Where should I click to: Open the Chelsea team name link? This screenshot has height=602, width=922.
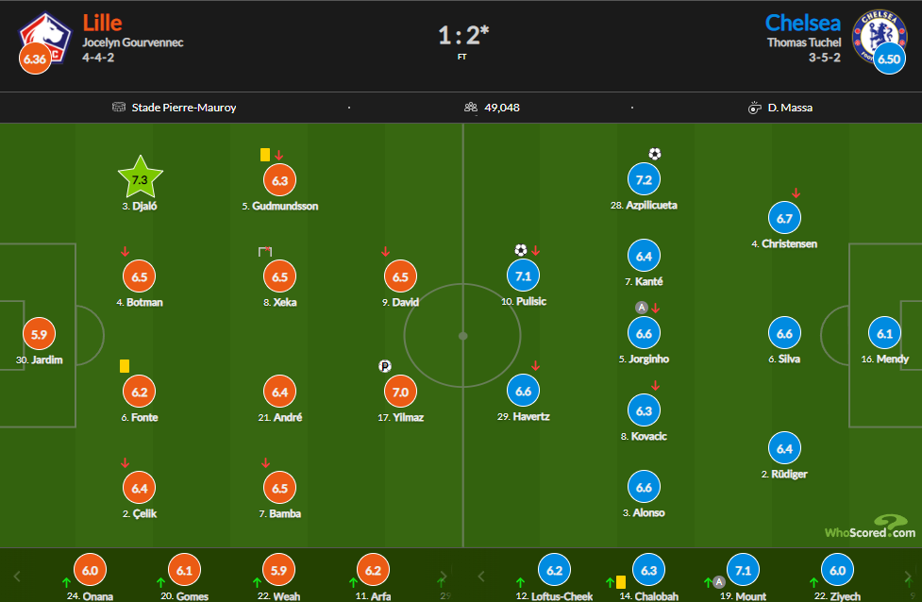(x=803, y=23)
